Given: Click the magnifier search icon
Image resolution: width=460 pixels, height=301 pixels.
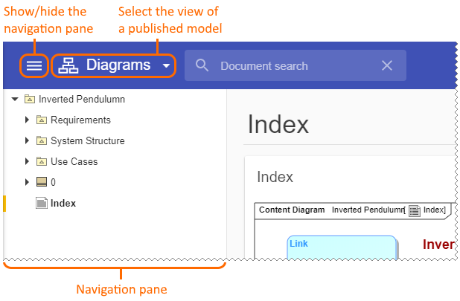Looking at the screenshot, I should [202, 65].
